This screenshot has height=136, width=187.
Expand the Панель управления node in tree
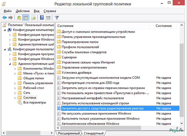pos(15,83)
